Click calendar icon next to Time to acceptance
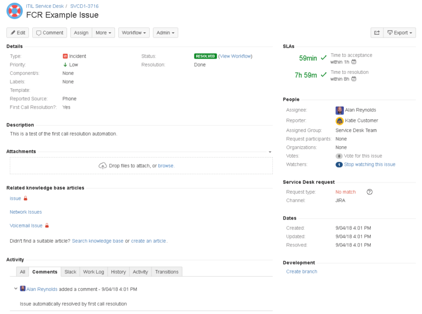This screenshot has width=422, height=314. coord(354,62)
